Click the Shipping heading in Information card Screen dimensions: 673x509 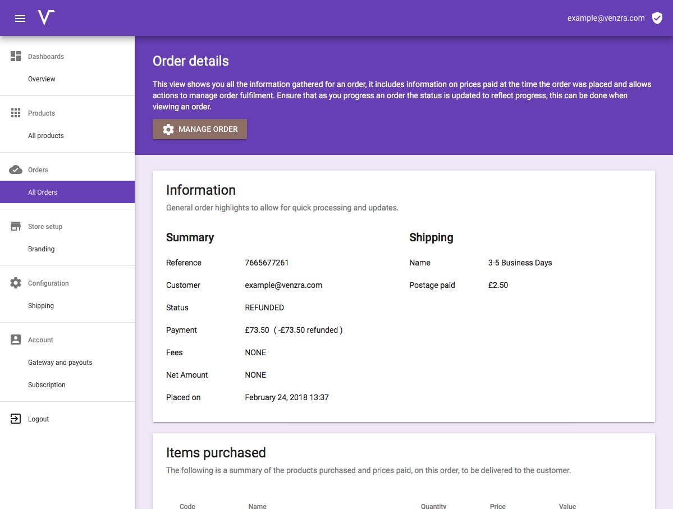click(x=431, y=237)
